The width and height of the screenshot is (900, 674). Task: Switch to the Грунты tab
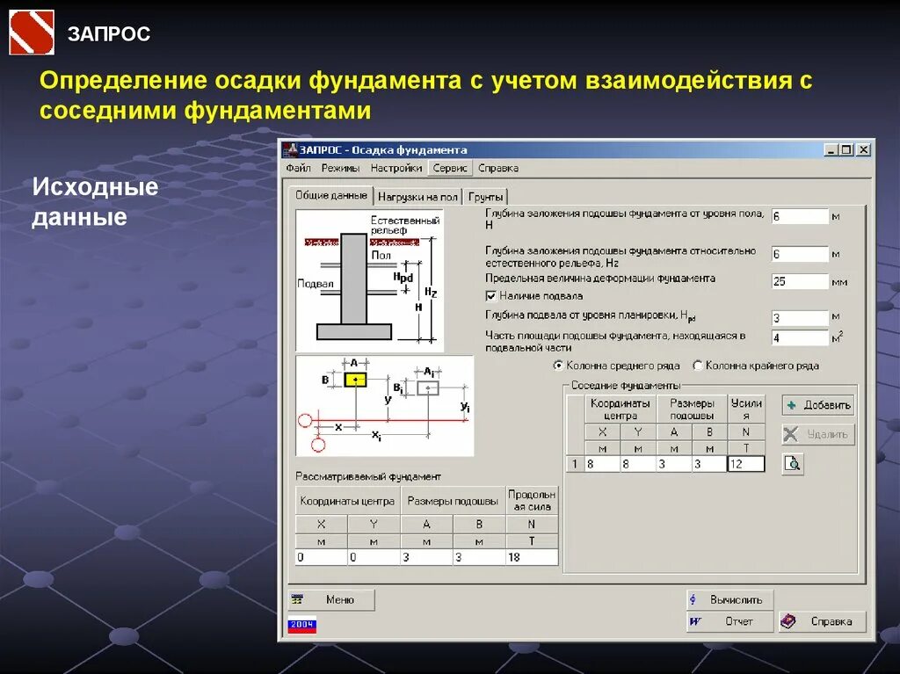[x=485, y=197]
